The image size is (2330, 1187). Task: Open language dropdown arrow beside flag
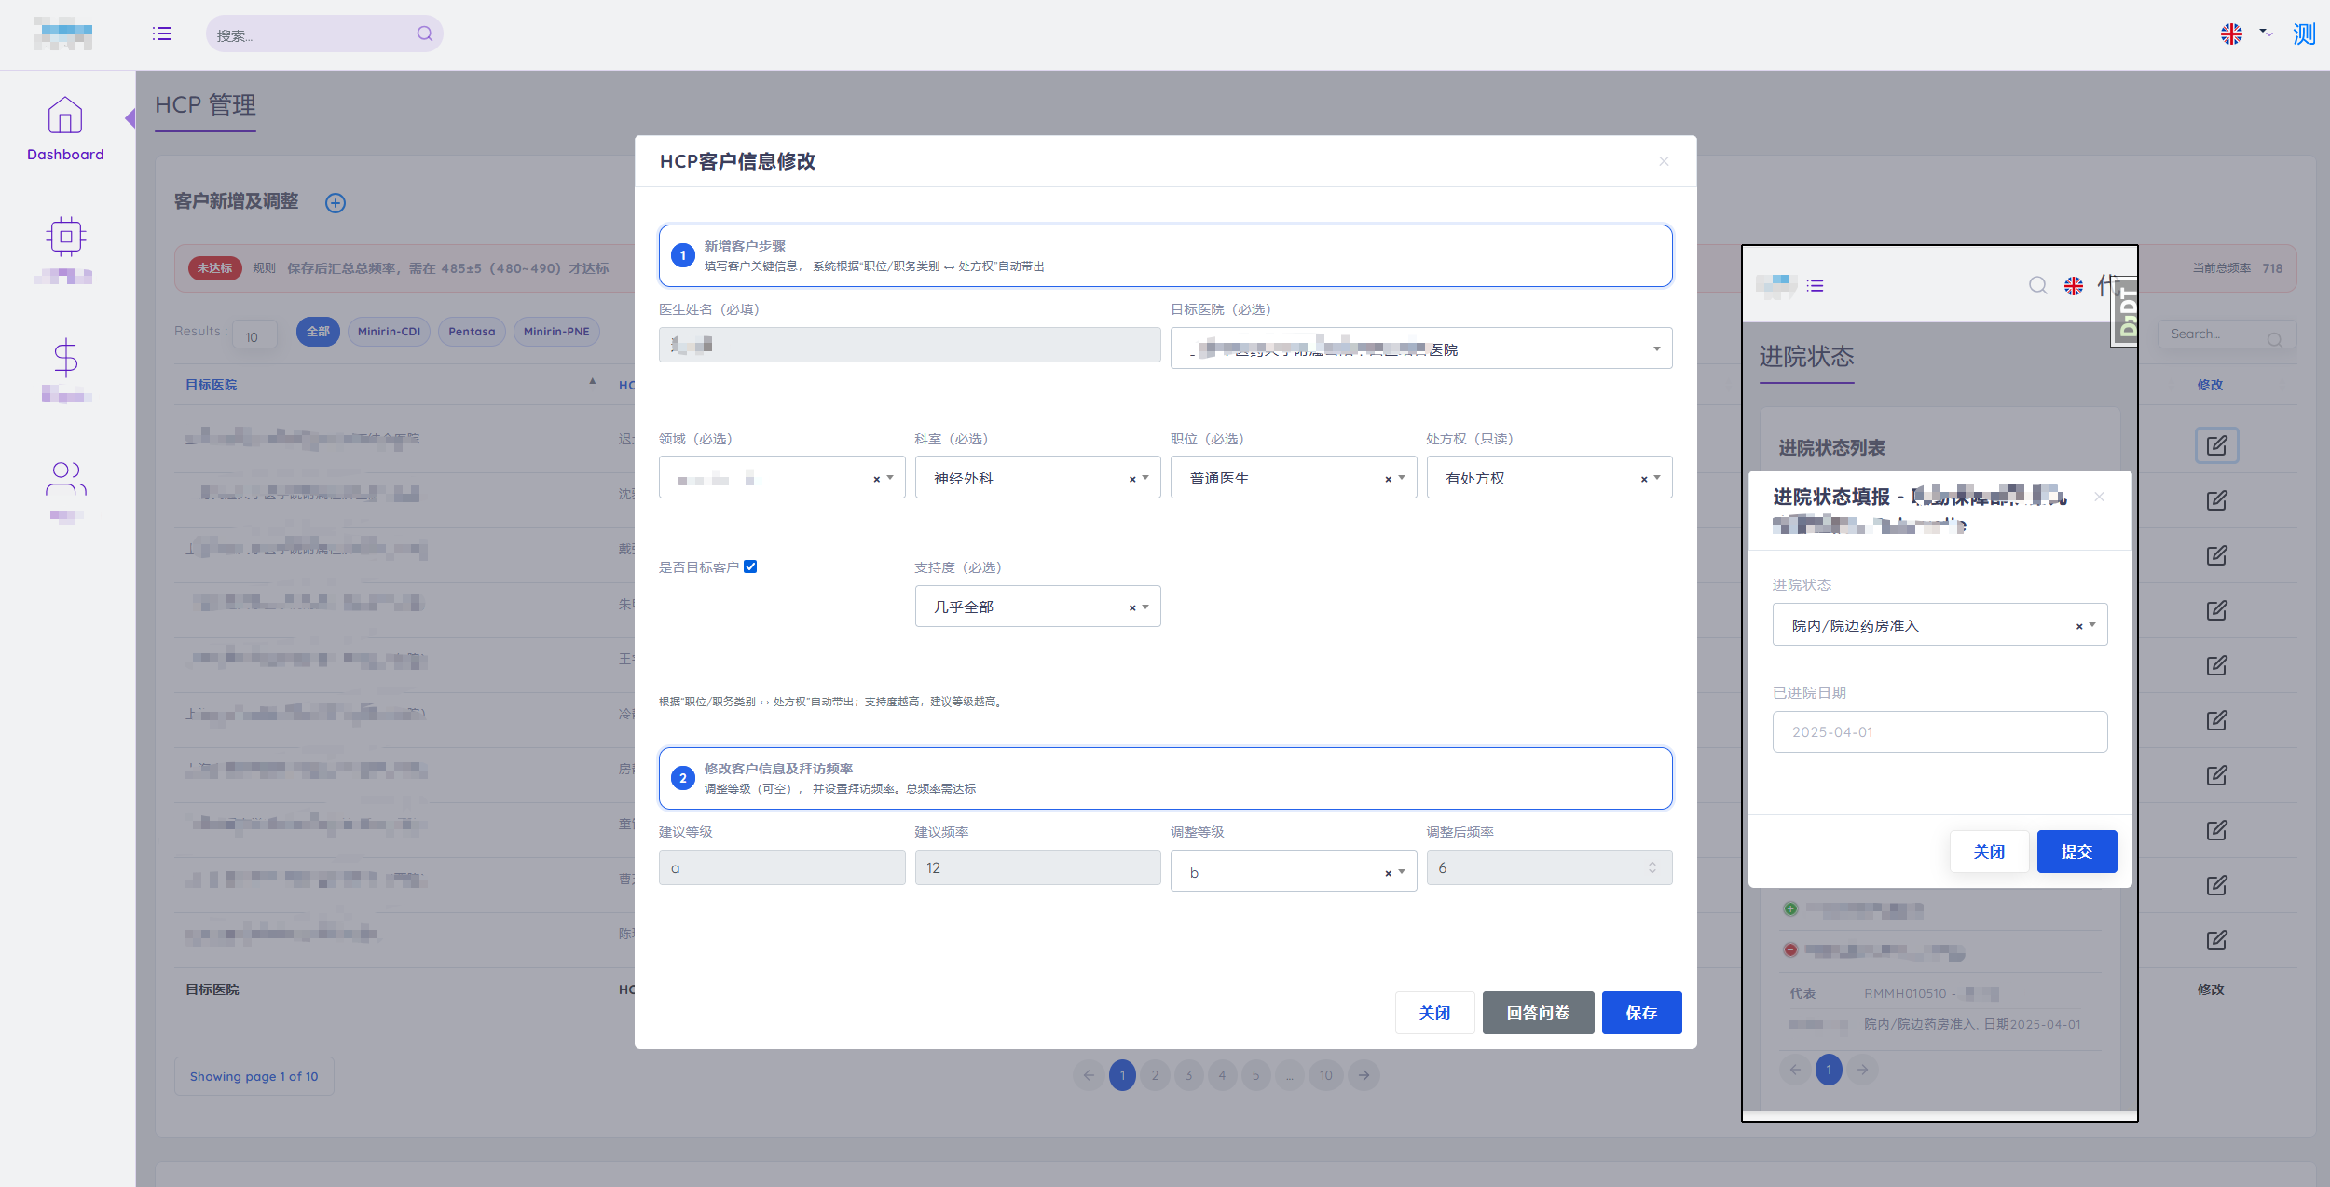coord(2266,33)
